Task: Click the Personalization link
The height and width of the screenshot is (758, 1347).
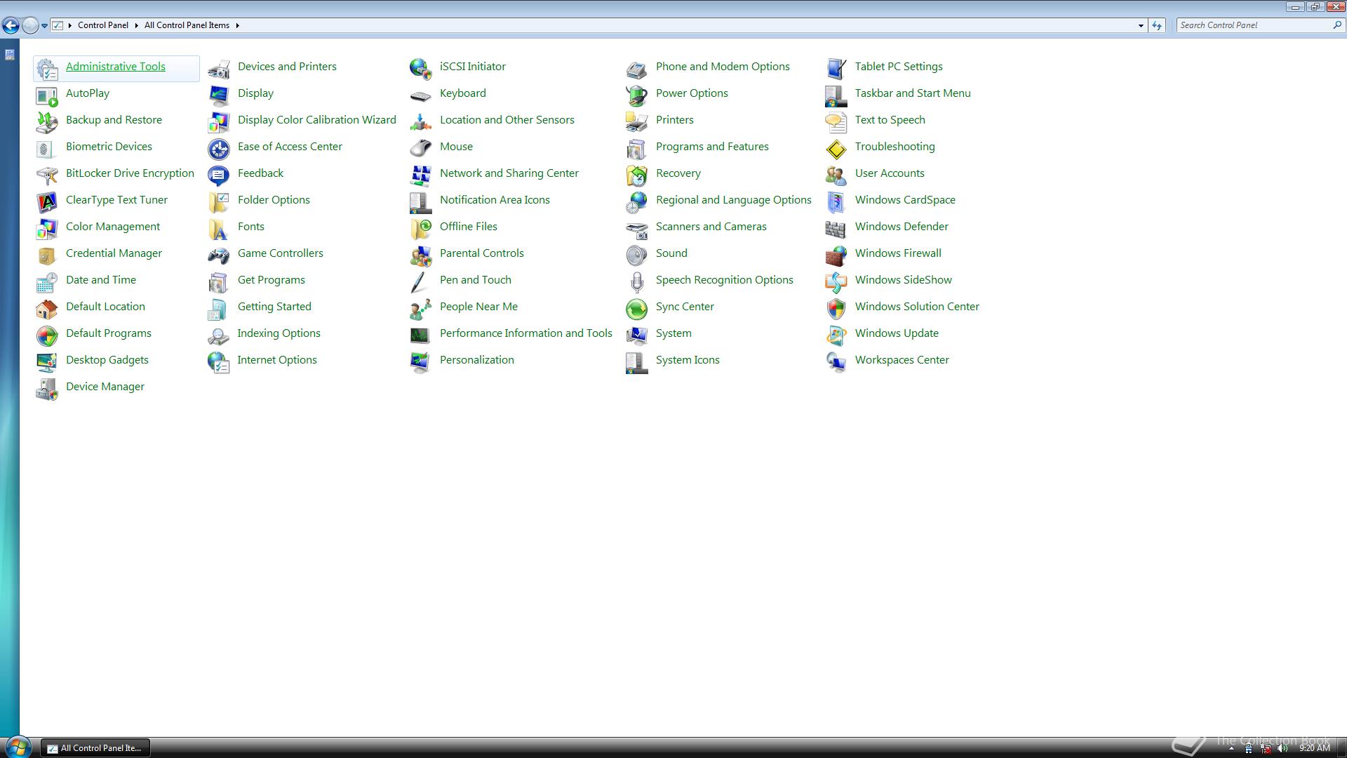Action: coord(477,360)
